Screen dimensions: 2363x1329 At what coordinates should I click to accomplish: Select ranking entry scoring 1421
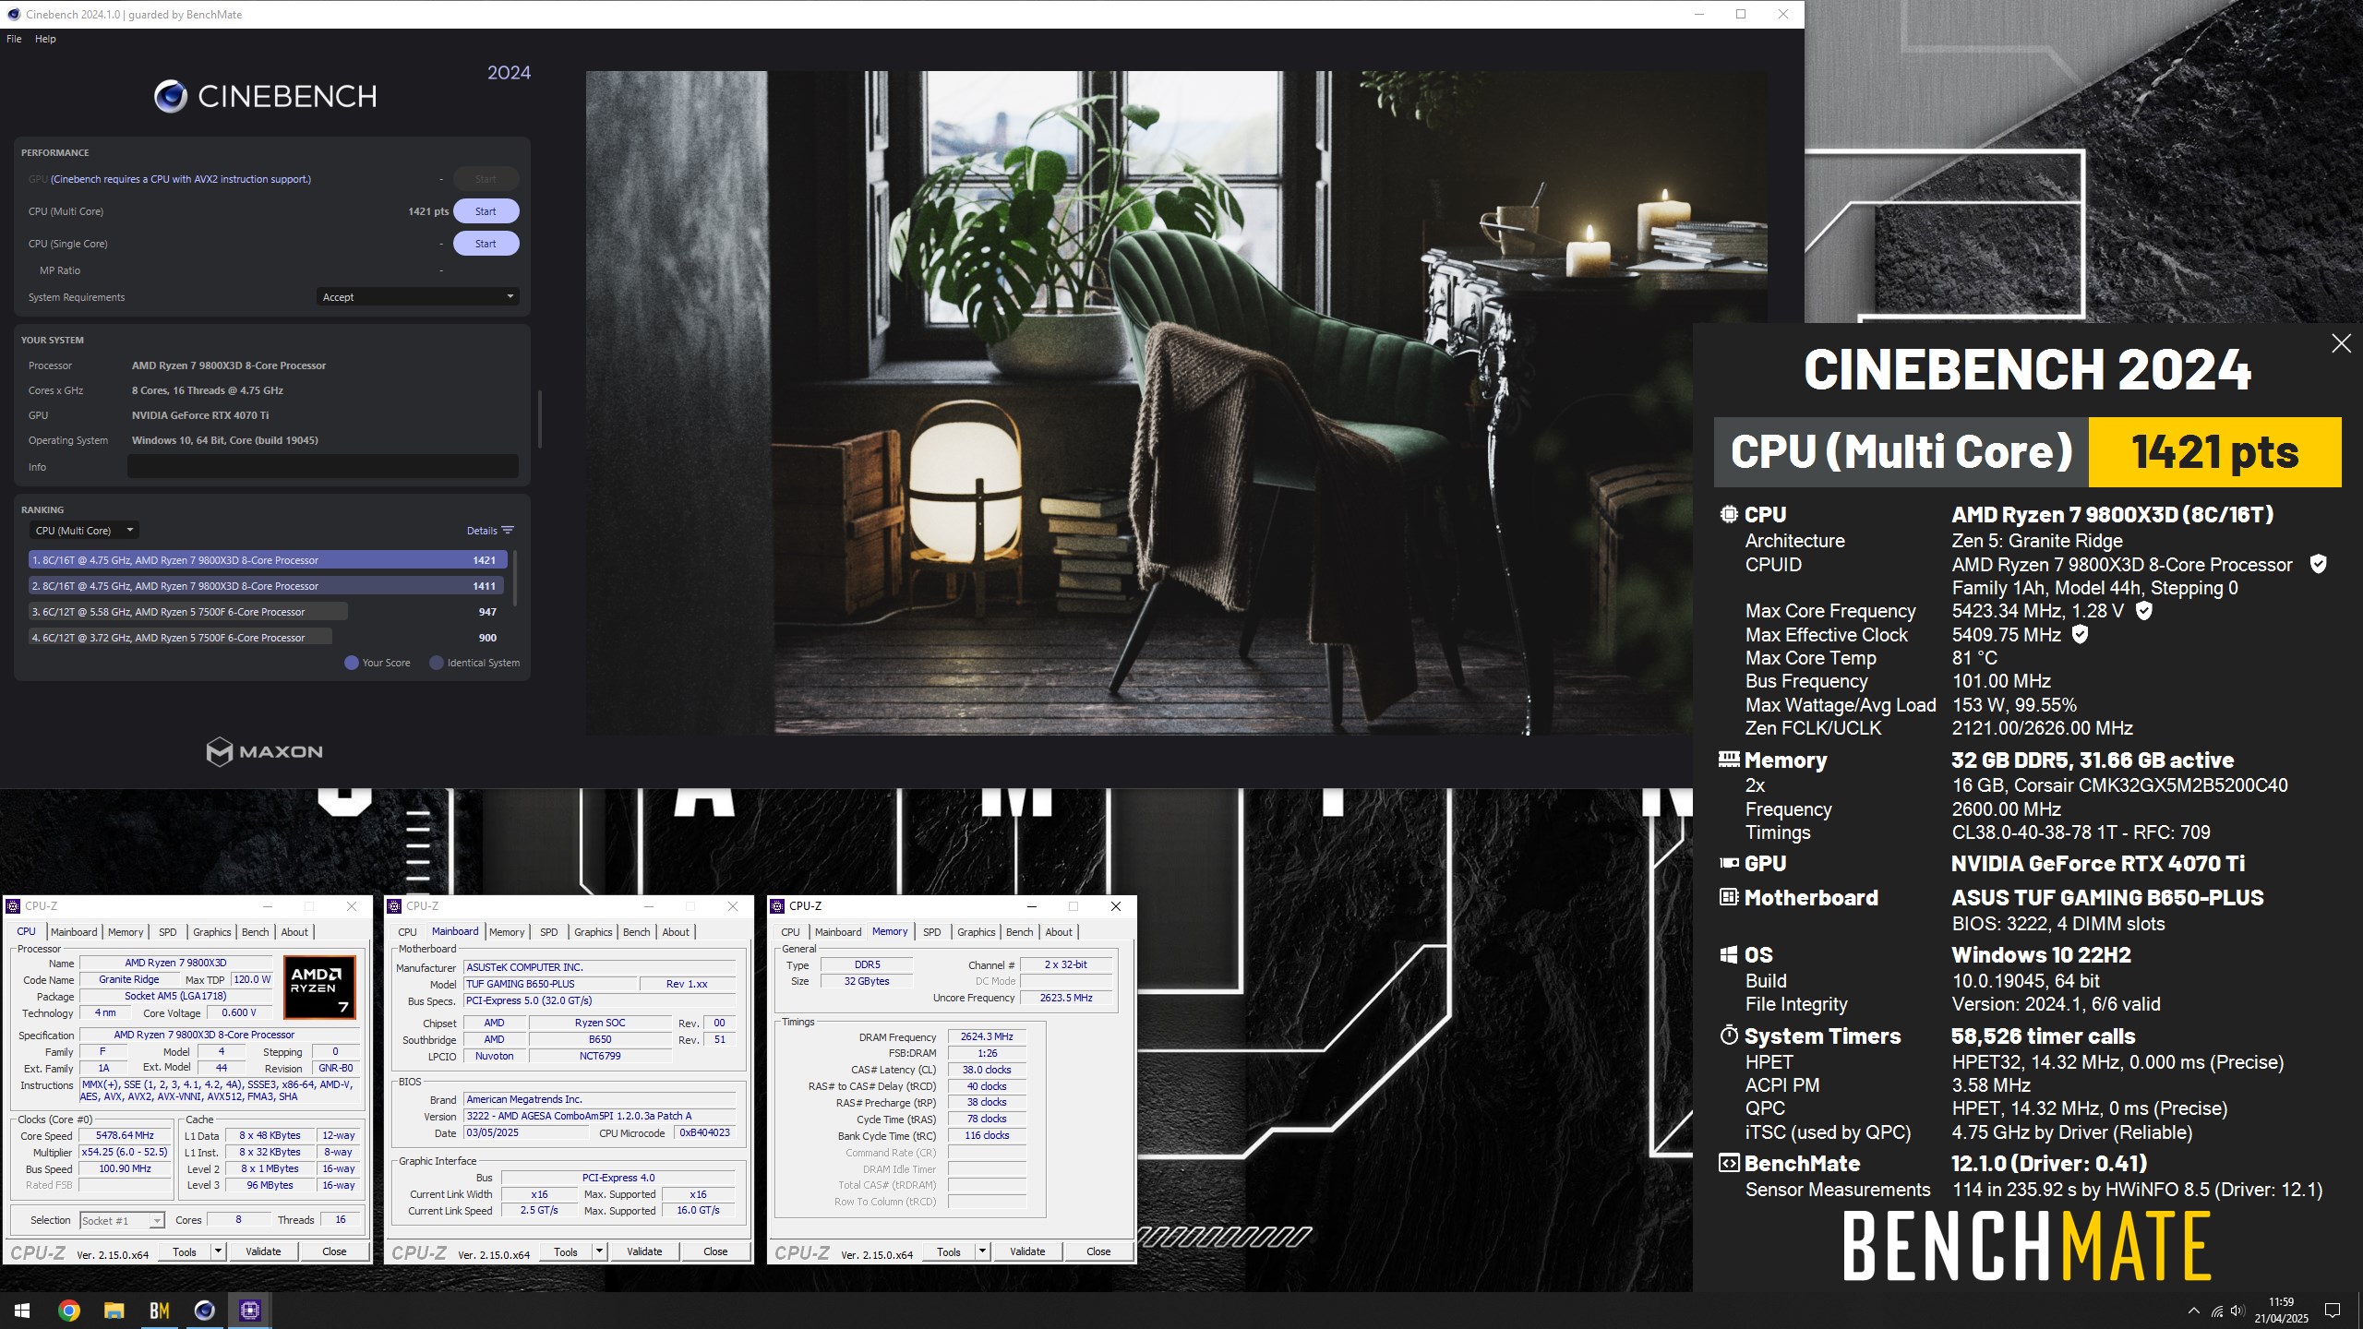[x=268, y=560]
